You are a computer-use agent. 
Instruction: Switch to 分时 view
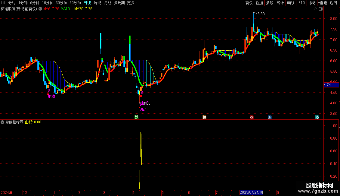click(12, 3)
